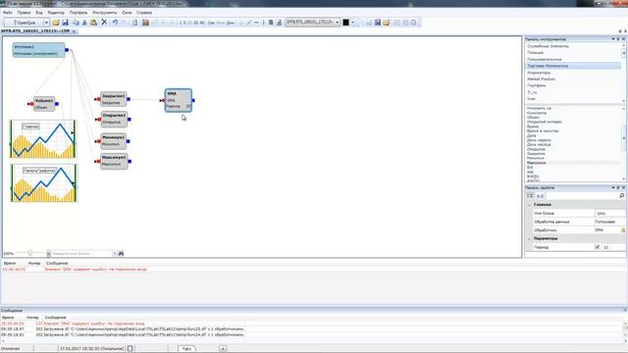Select the Источник1 source block
Viewport: 628px width, 353px height.
click(38, 50)
